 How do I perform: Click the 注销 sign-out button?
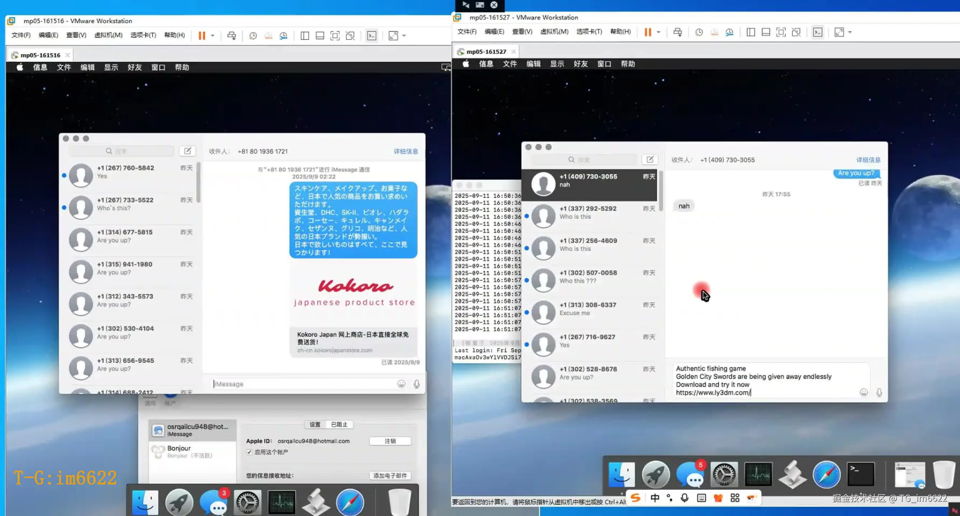pos(390,441)
